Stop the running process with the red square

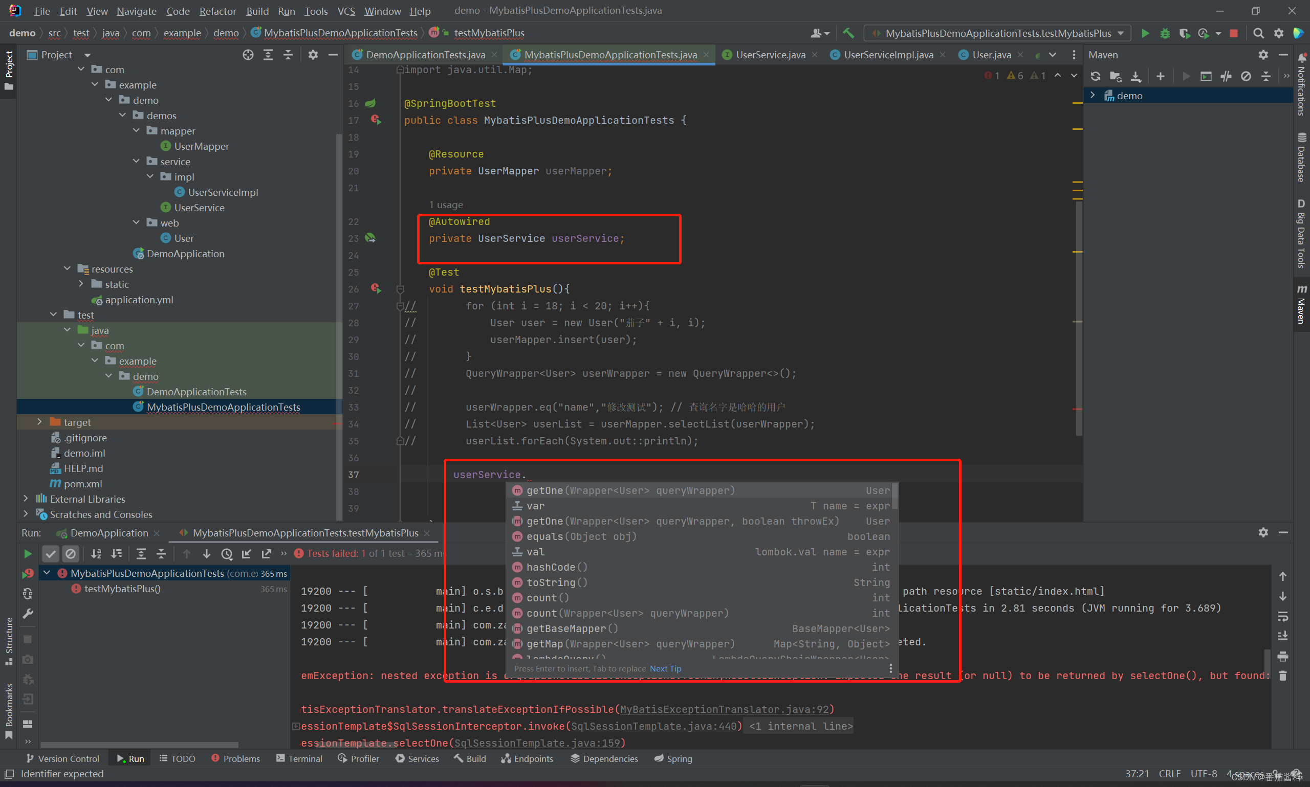(x=1234, y=33)
